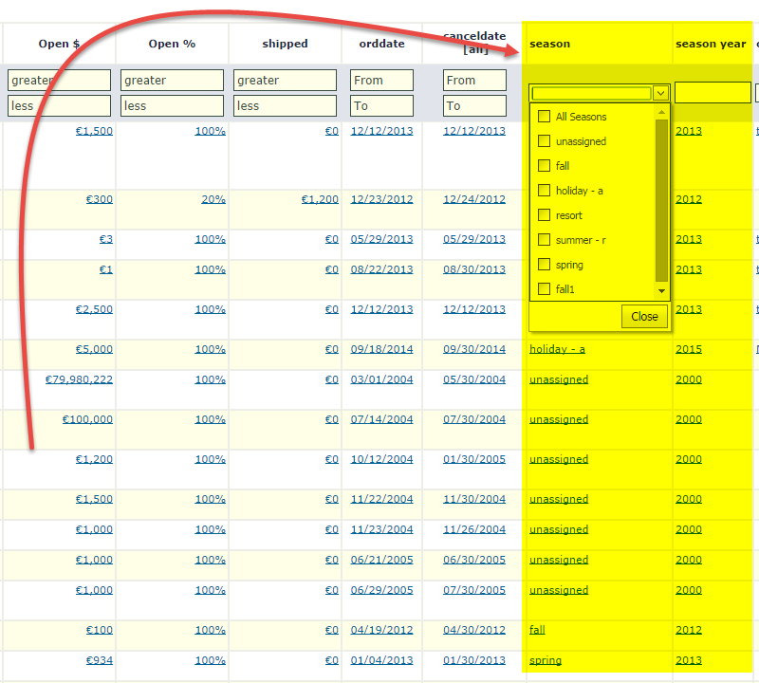Sort by the orddate column header

tap(381, 44)
